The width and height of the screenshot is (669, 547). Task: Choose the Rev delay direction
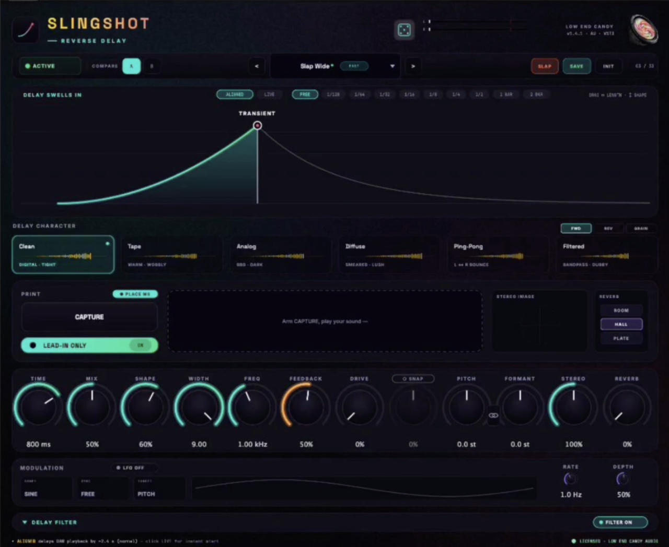pyautogui.click(x=608, y=229)
